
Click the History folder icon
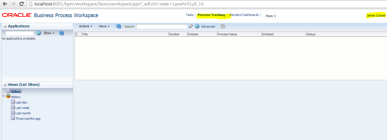[x=8, y=96]
